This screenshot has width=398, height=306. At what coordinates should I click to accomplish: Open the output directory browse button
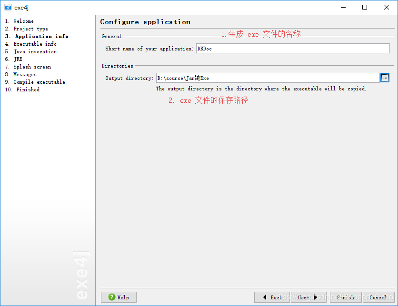(385, 78)
